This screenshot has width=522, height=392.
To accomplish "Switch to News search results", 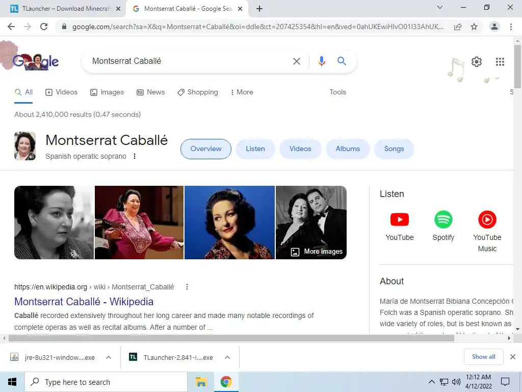I will [x=150, y=92].
